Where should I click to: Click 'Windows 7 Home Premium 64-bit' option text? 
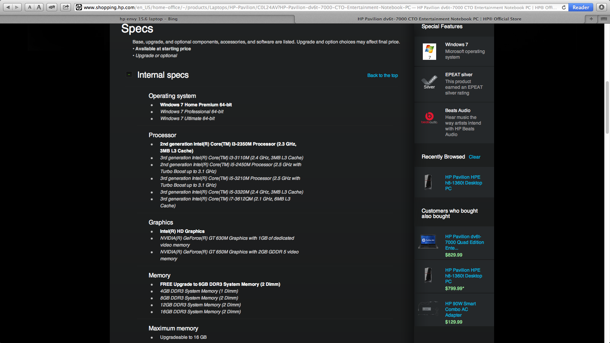[x=196, y=105]
